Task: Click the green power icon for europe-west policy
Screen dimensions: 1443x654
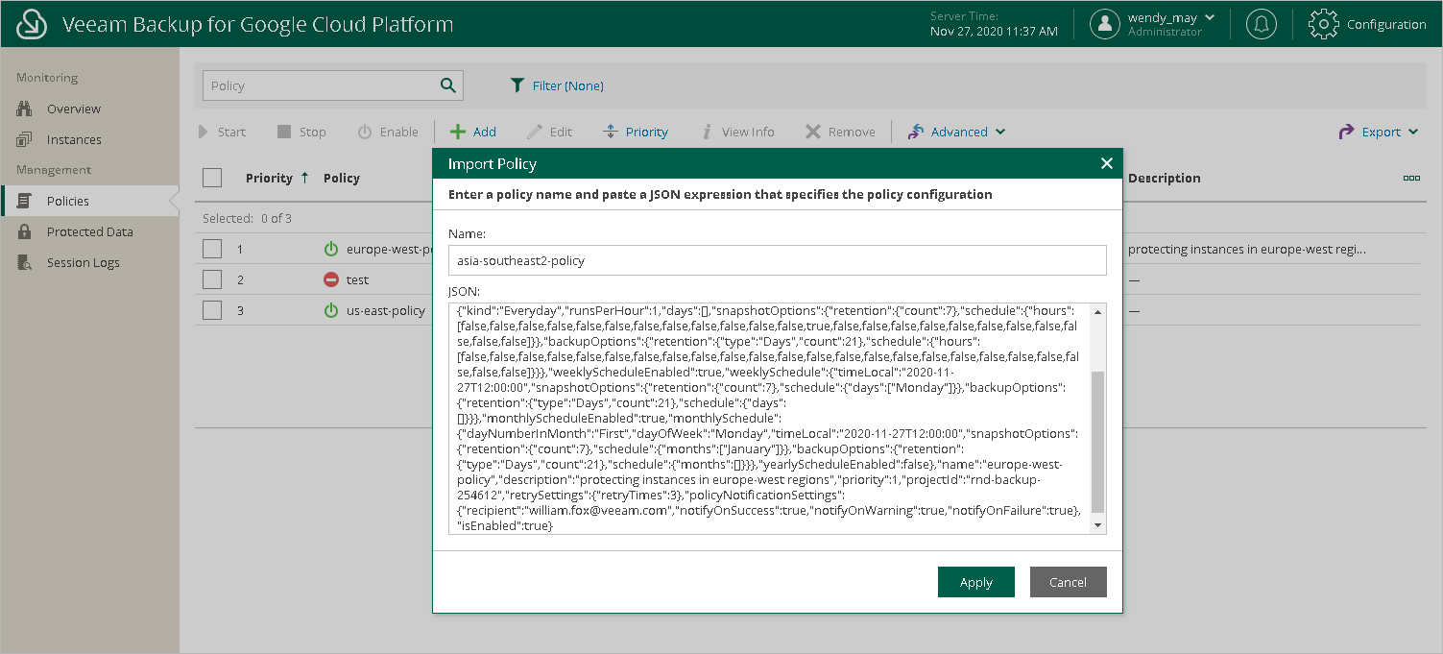Action: 331,249
